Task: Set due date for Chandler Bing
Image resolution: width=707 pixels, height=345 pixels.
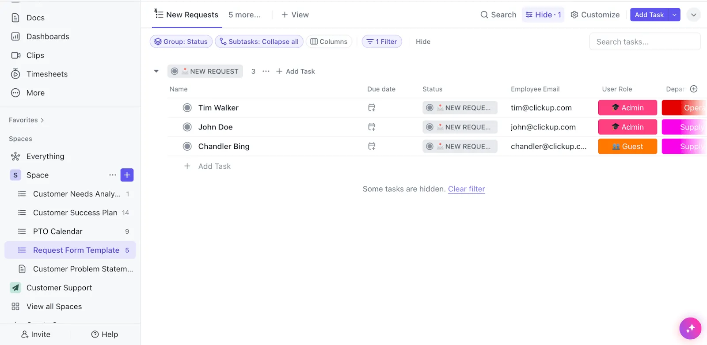Action: pos(372,146)
